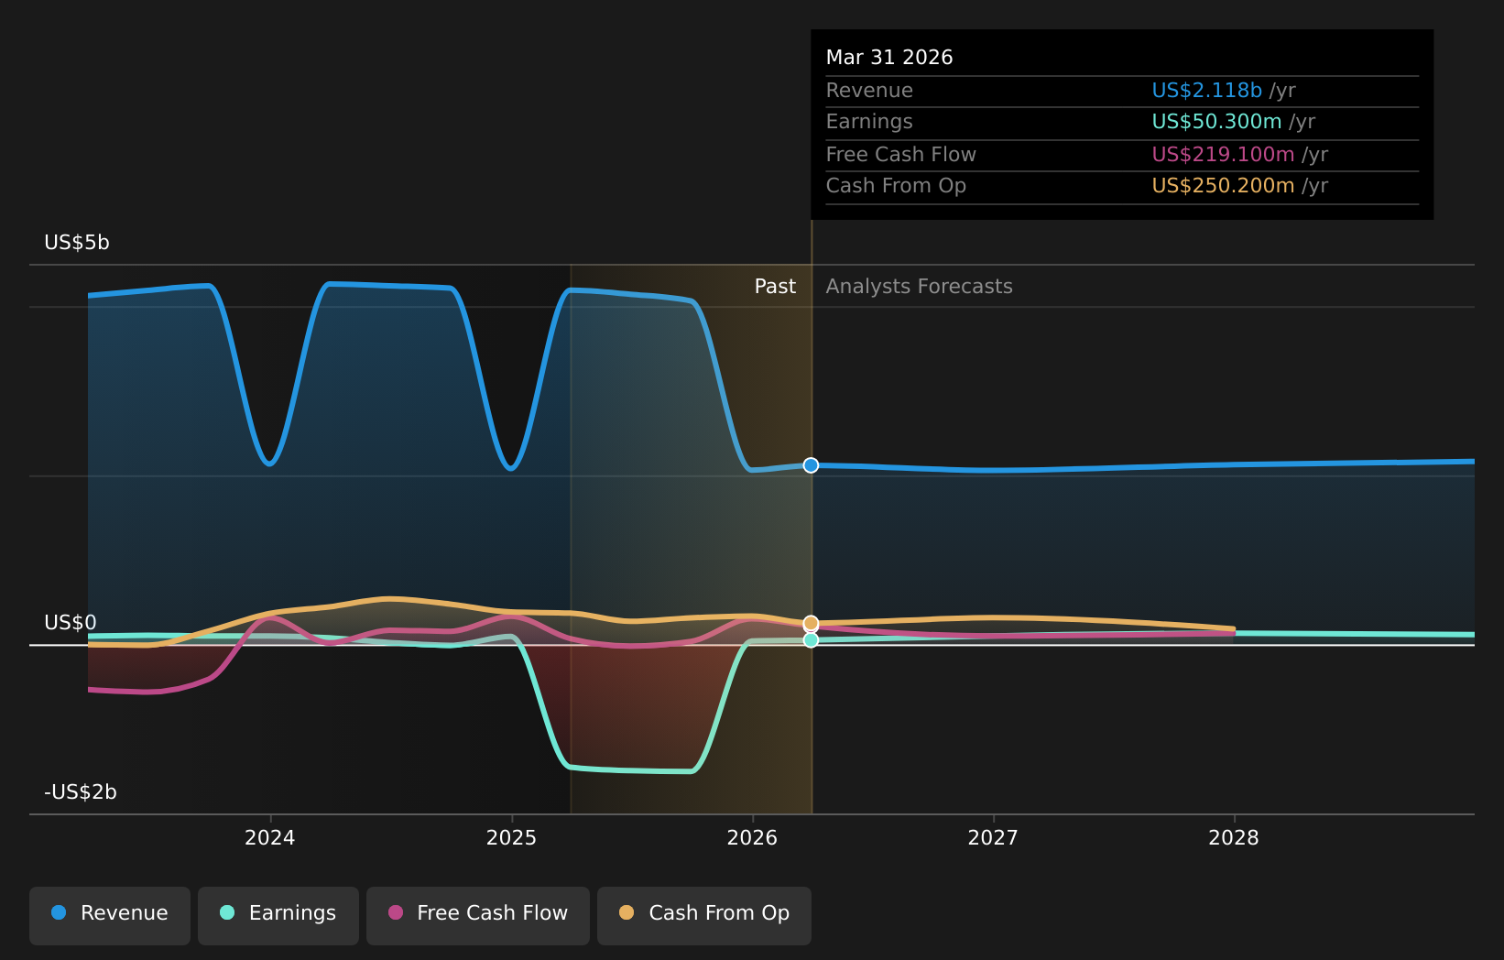Click the US$250.200m cash from op value
Image resolution: width=1504 pixels, height=960 pixels.
(x=1223, y=186)
